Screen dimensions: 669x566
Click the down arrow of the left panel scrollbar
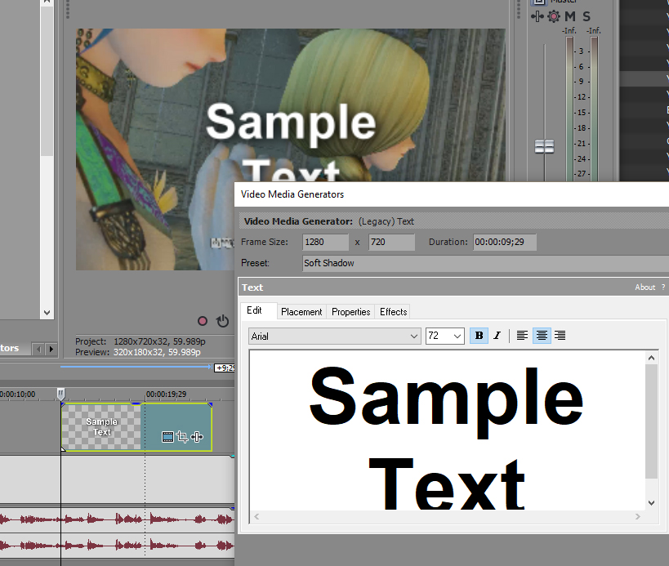[x=47, y=313]
